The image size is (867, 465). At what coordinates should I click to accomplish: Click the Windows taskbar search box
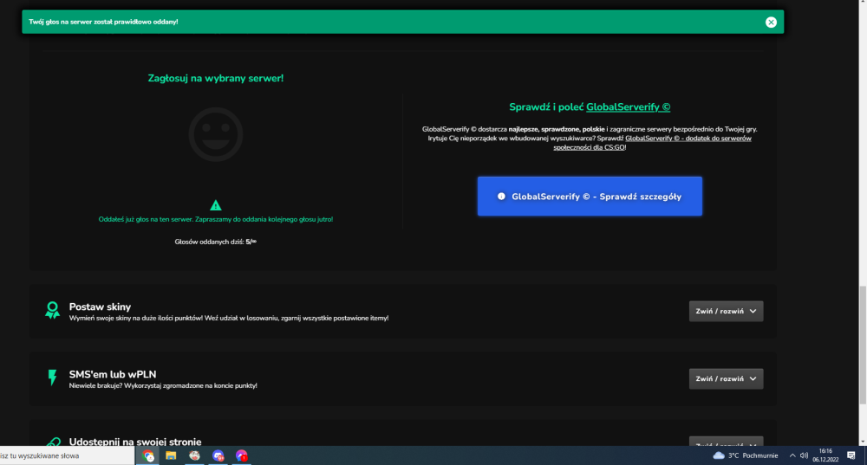click(x=67, y=455)
